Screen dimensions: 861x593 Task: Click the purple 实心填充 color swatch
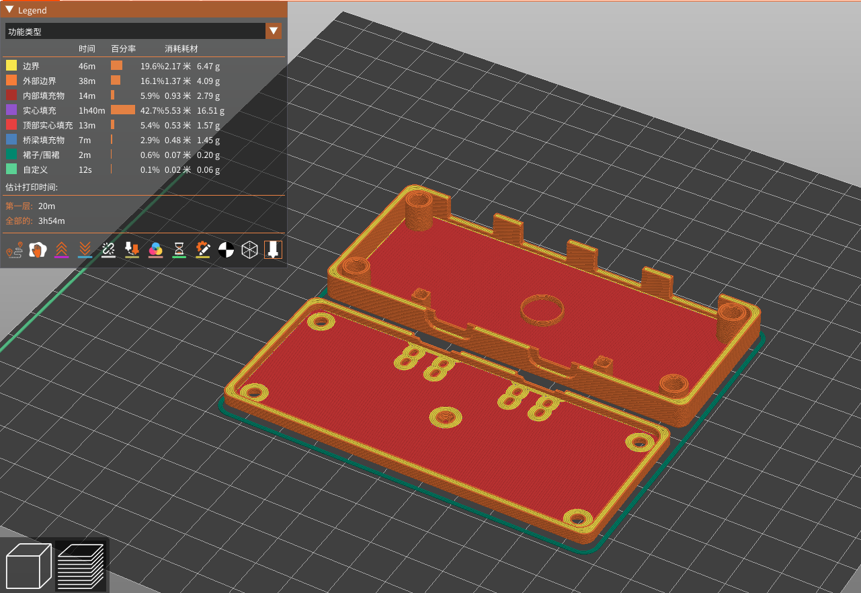pos(11,110)
